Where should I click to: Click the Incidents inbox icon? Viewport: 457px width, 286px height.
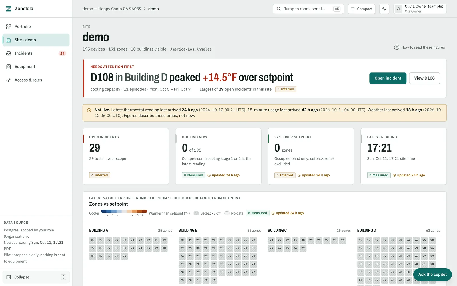9,53
